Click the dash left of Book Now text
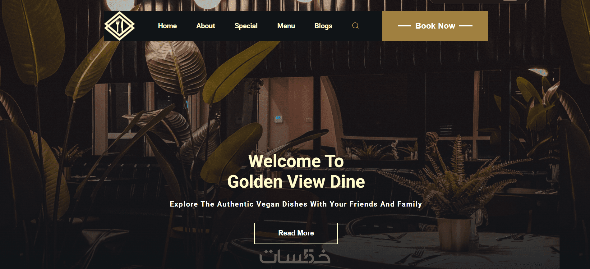The width and height of the screenshot is (590, 269). [404, 26]
